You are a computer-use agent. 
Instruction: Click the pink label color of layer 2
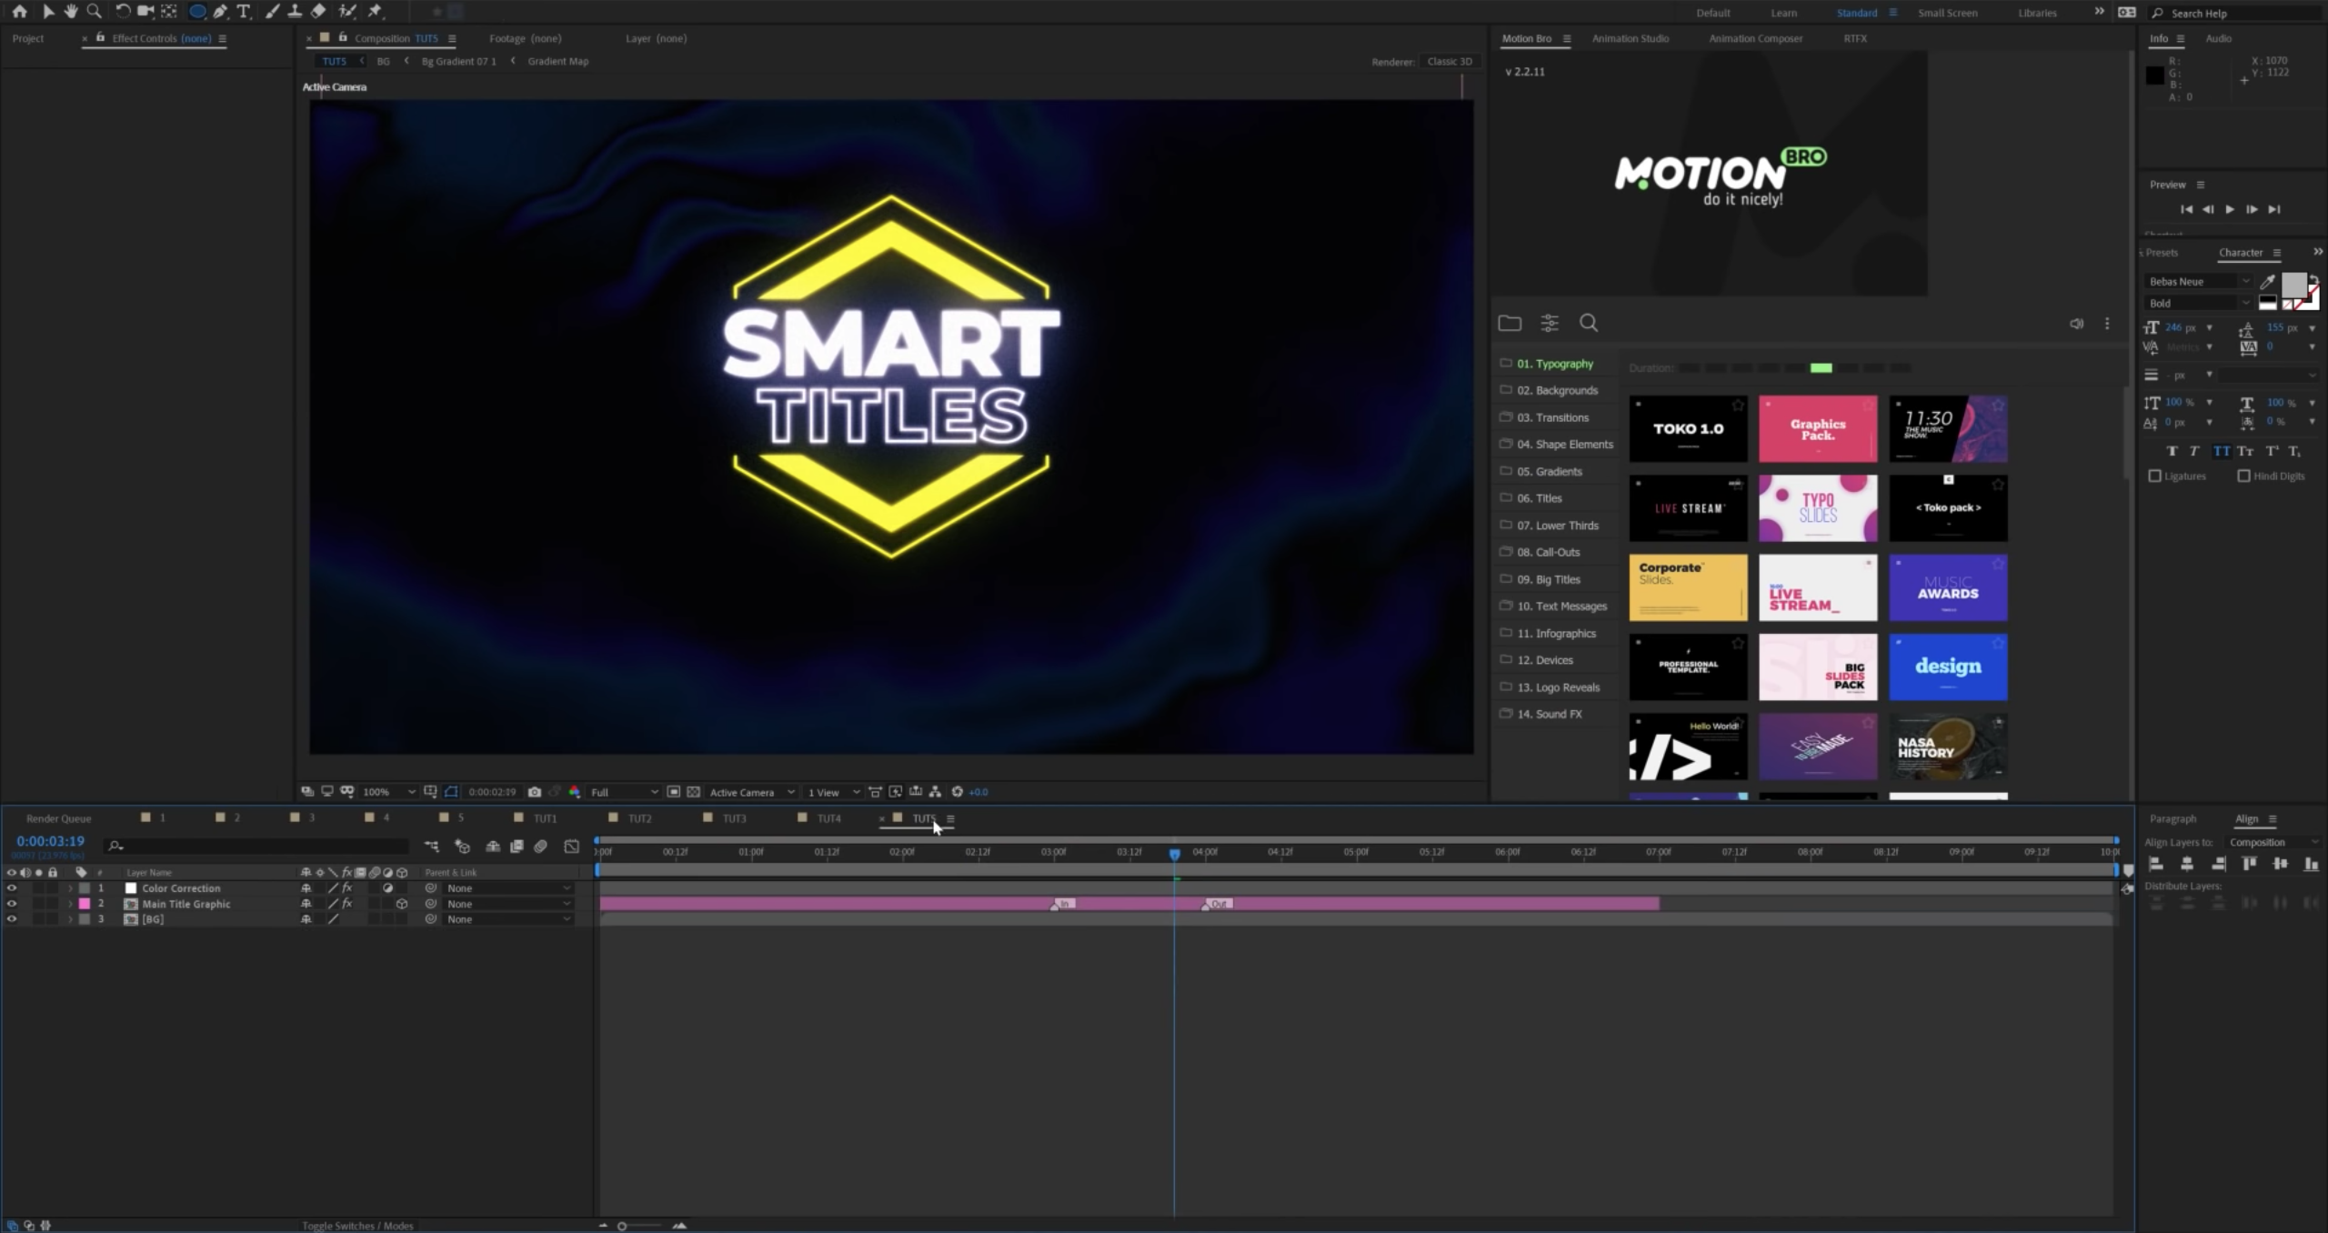pyautogui.click(x=85, y=904)
